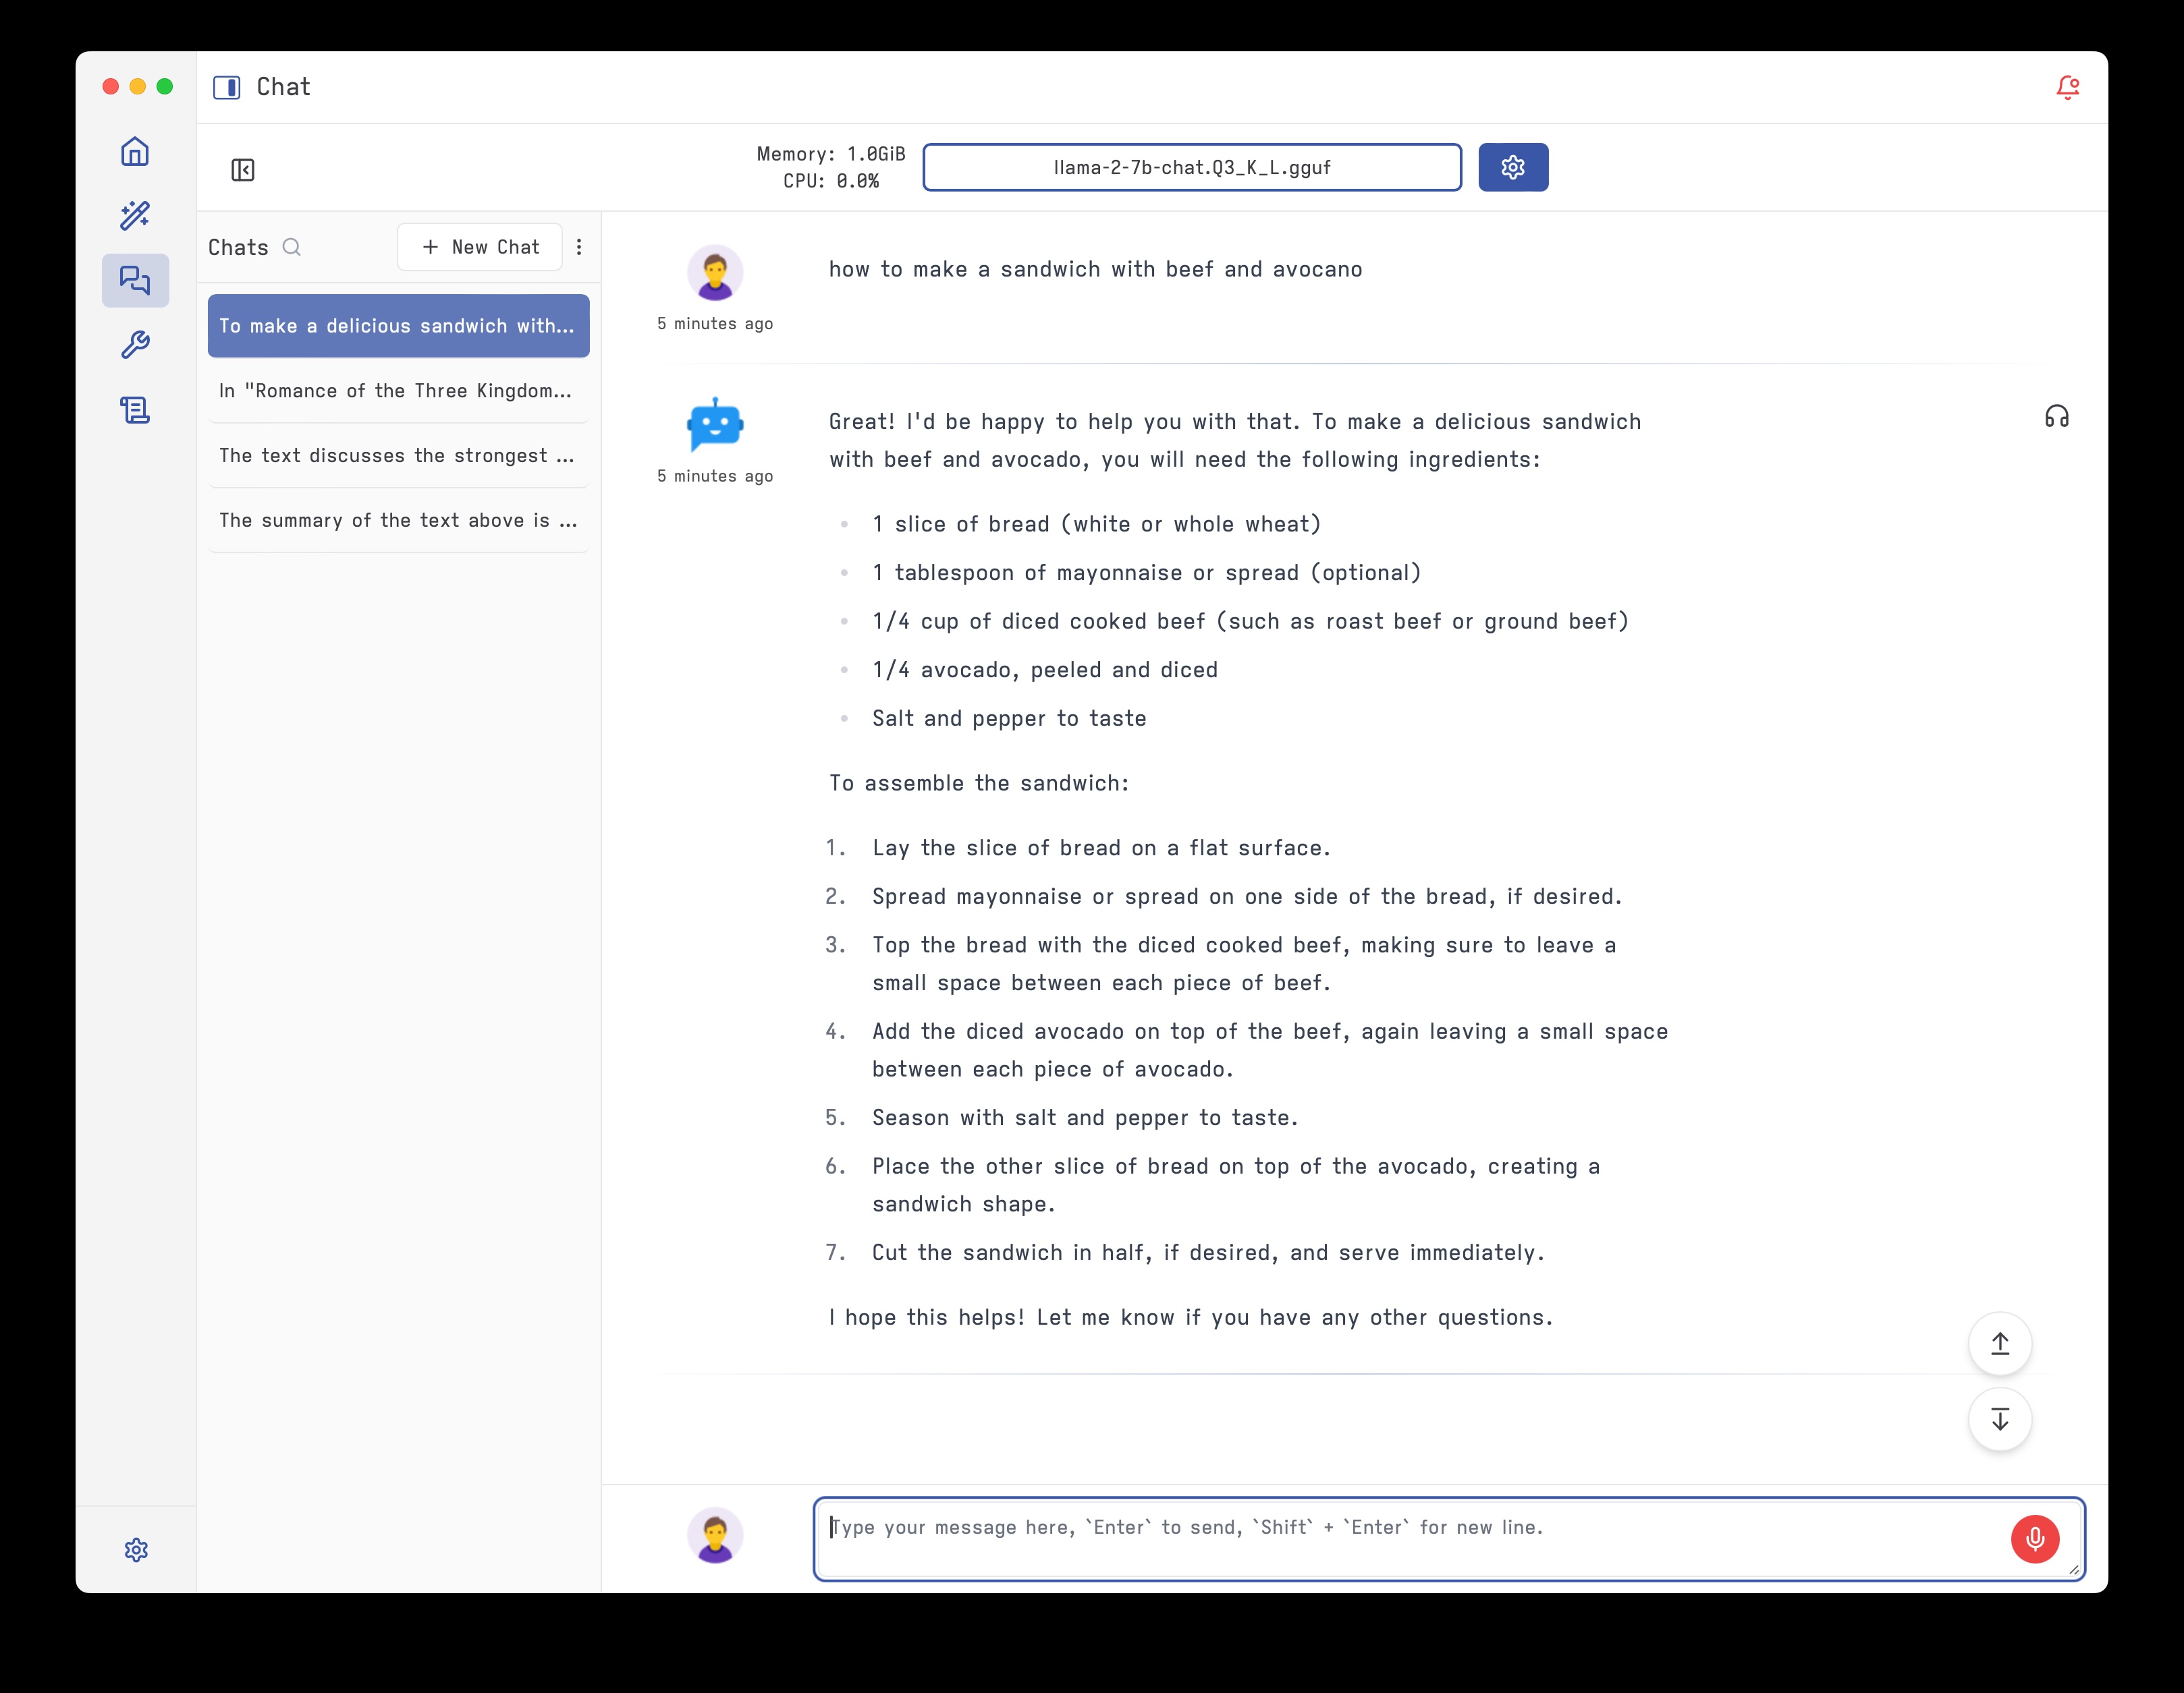Click the model settings gear icon
2184x1693 pixels.
[x=1512, y=167]
